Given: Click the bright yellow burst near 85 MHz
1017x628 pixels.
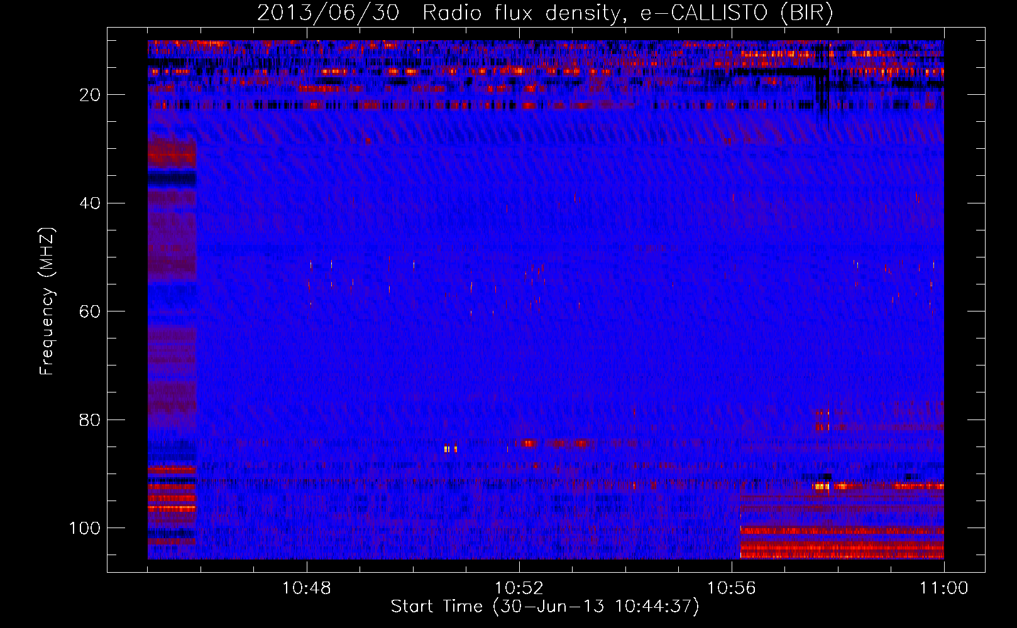Looking at the screenshot, I should click(x=450, y=449).
